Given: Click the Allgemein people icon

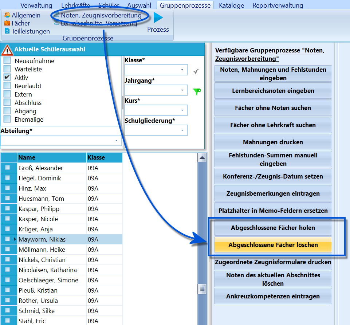Looking at the screenshot, I should (x=7, y=15).
